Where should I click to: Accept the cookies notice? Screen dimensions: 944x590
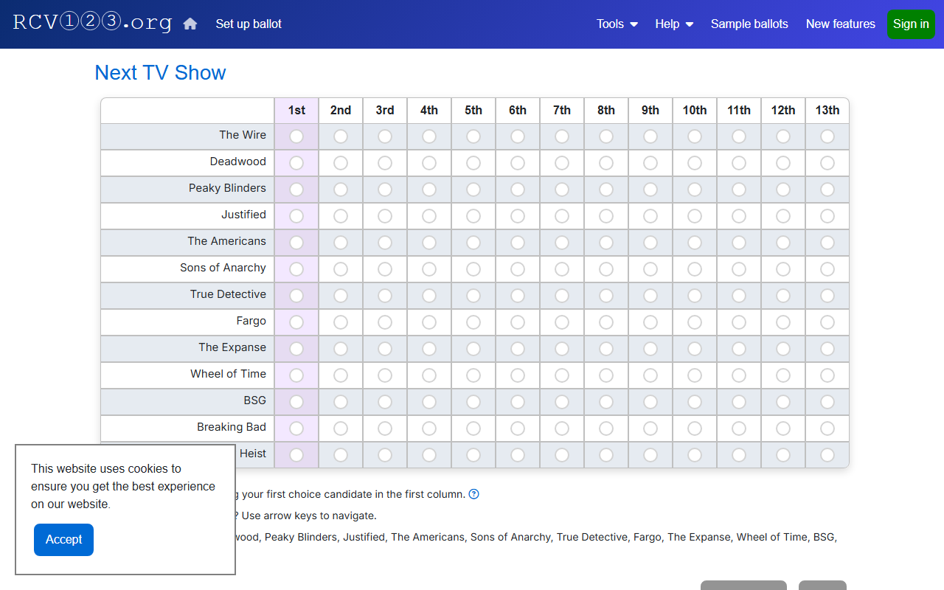tap(63, 540)
